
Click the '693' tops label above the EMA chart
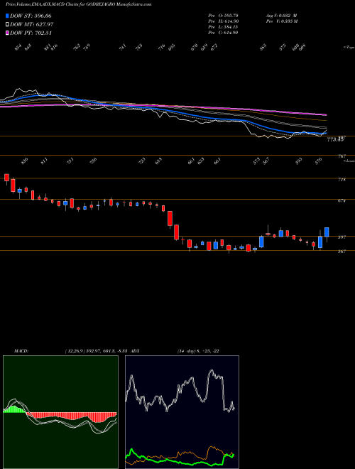tap(172, 48)
